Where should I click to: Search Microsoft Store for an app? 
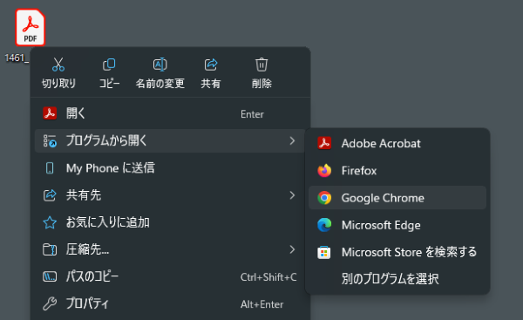click(x=397, y=252)
